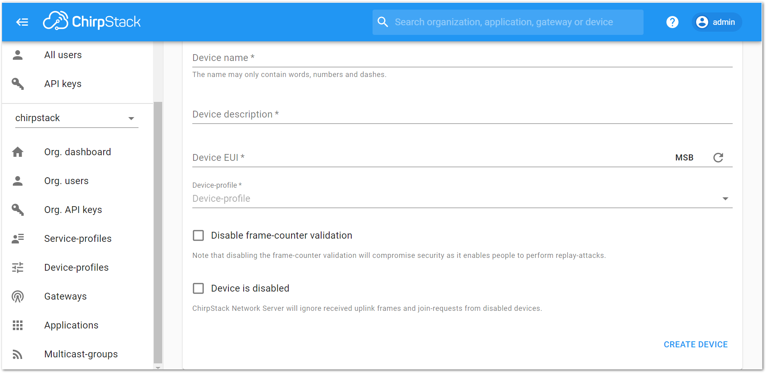Click the admin user avatar icon
Viewport: 766px width, 373px height.
coord(702,22)
